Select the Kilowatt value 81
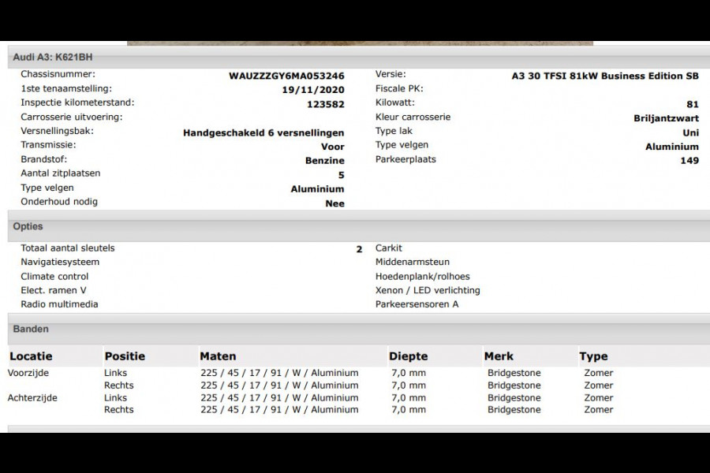The width and height of the screenshot is (710, 473). pos(691,102)
